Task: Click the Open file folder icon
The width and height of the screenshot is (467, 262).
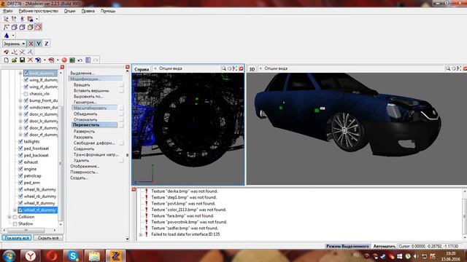Action: pyautogui.click(x=14, y=60)
